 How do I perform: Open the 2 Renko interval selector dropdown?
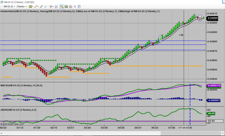[22, 6]
